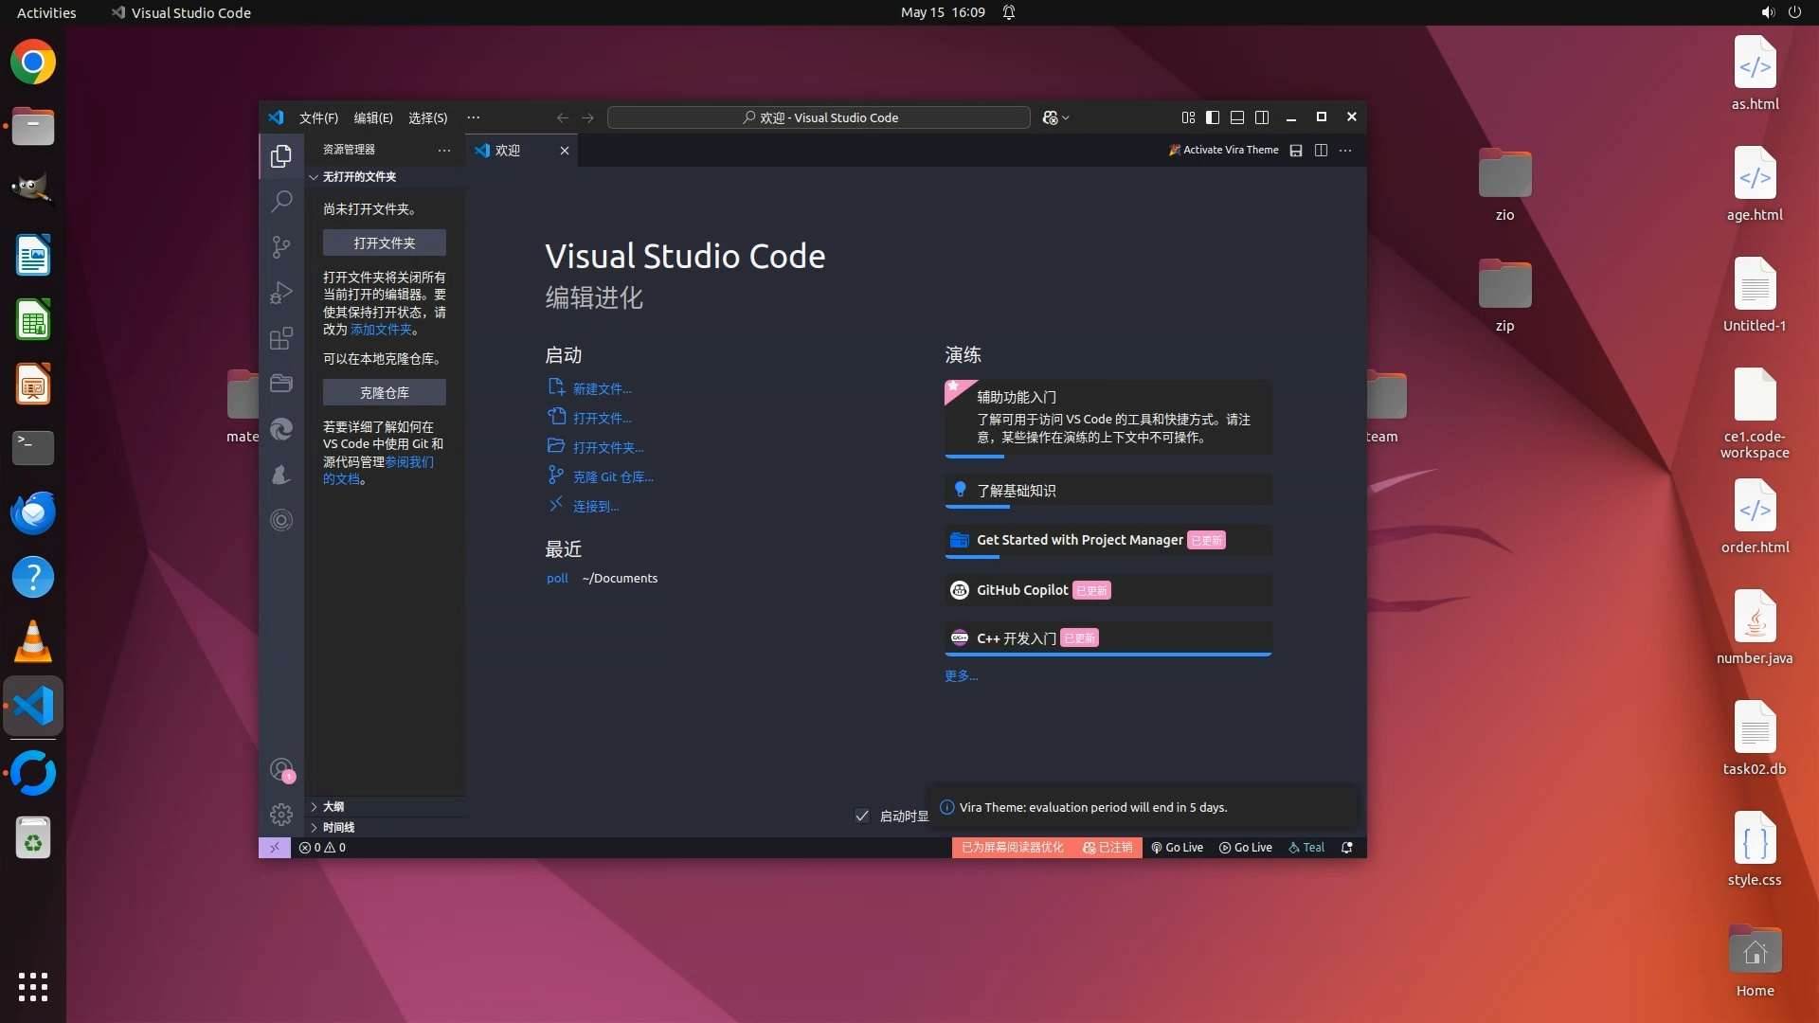The width and height of the screenshot is (1819, 1023).
Task: Expand the 时间线 timeline section
Action: (x=338, y=828)
